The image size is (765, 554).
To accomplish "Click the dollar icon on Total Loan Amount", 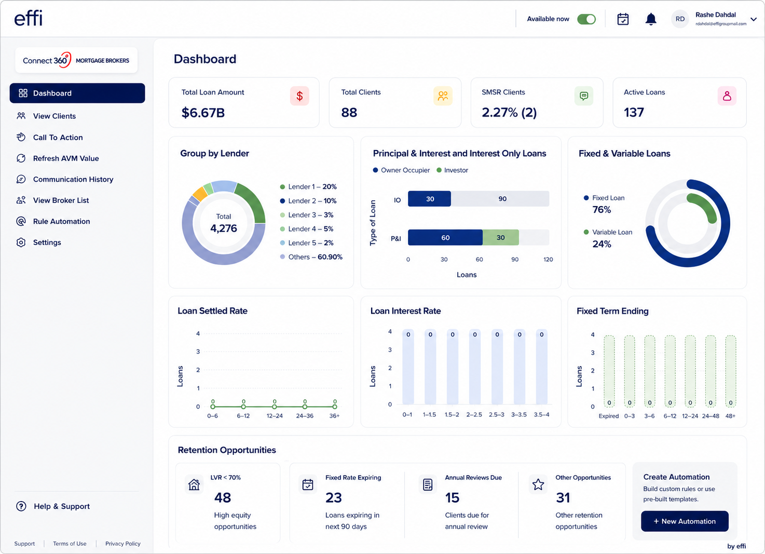I will click(x=299, y=96).
